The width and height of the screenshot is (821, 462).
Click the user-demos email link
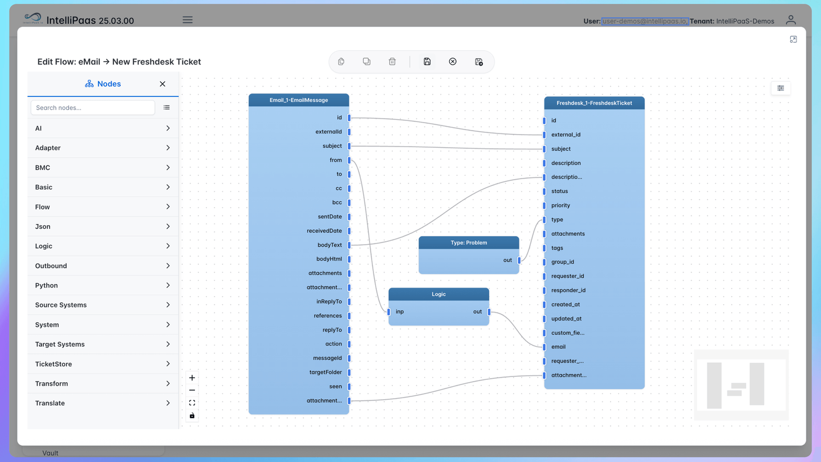click(x=645, y=21)
